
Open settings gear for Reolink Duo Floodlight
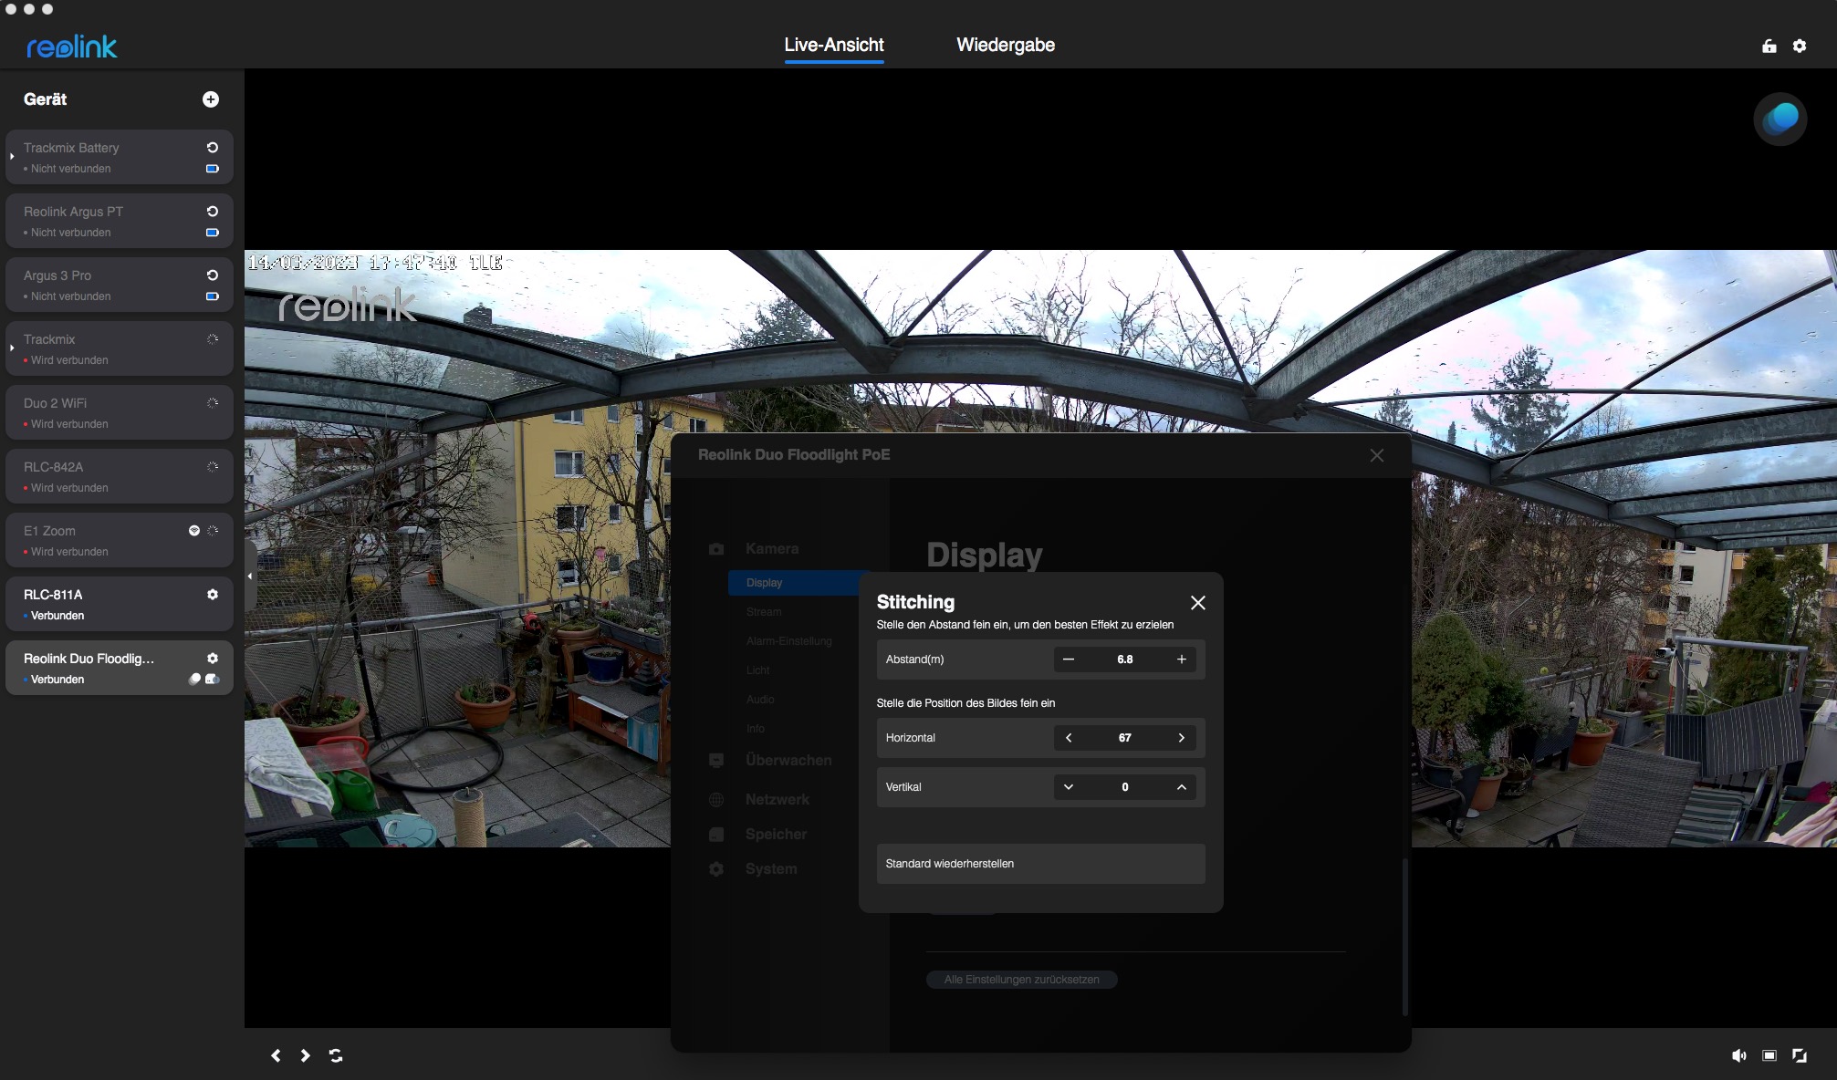pyautogui.click(x=213, y=659)
